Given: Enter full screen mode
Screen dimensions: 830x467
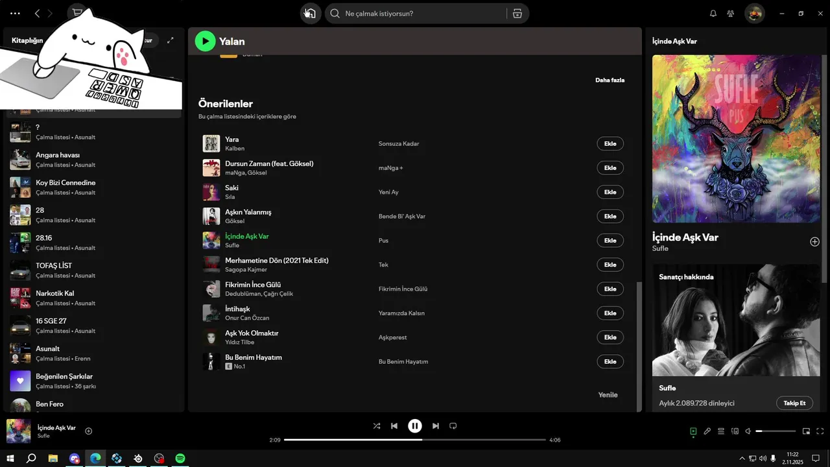Looking at the screenshot, I should point(820,431).
